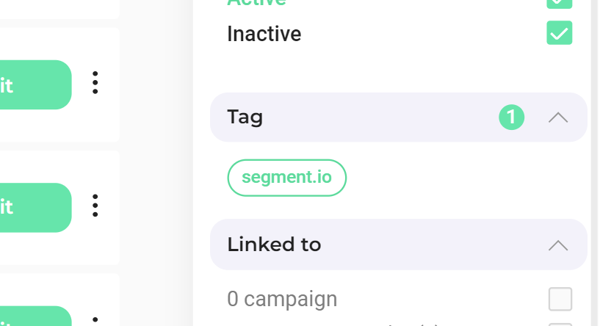This screenshot has height=326, width=600.
Task: Open the three-dot menu on the bottom card
Action: (95, 322)
